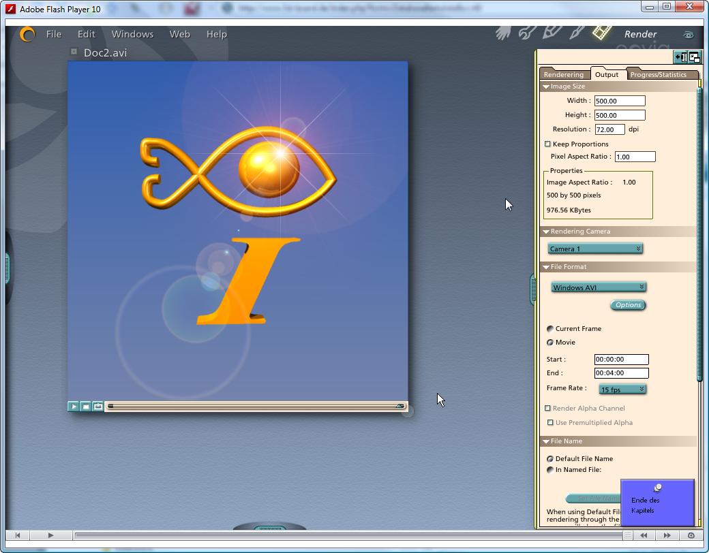Image resolution: width=709 pixels, height=553 pixels.
Task: Collapse the File Format section
Action: pos(546,267)
